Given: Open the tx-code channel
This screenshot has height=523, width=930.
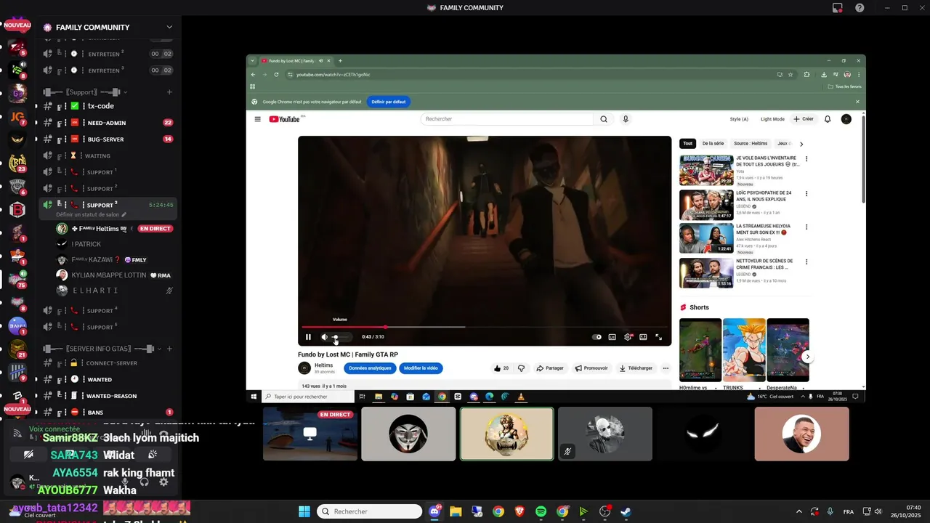Looking at the screenshot, I should coord(108,106).
